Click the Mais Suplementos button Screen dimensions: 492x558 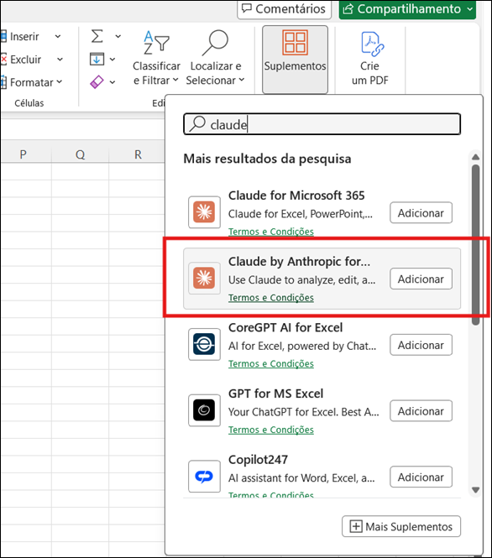tap(401, 526)
